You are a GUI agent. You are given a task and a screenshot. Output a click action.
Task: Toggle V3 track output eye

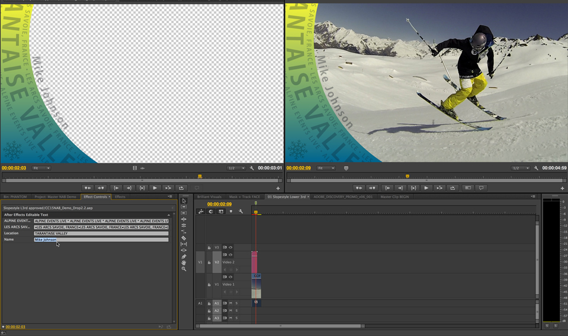coord(230,248)
